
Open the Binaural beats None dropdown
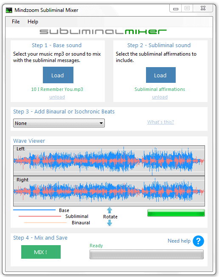coord(59,123)
